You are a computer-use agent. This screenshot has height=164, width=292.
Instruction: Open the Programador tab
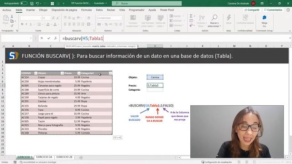pyautogui.click(x=137, y=10)
